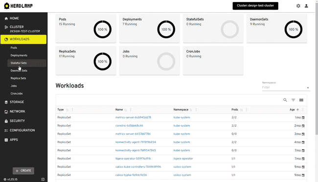Click ReplicaSets 100% progress circle
This screenshot has height=182, width=318.
pos(102,62)
